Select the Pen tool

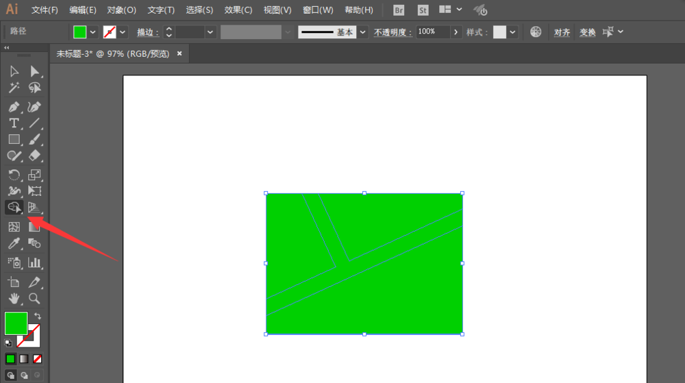point(14,107)
